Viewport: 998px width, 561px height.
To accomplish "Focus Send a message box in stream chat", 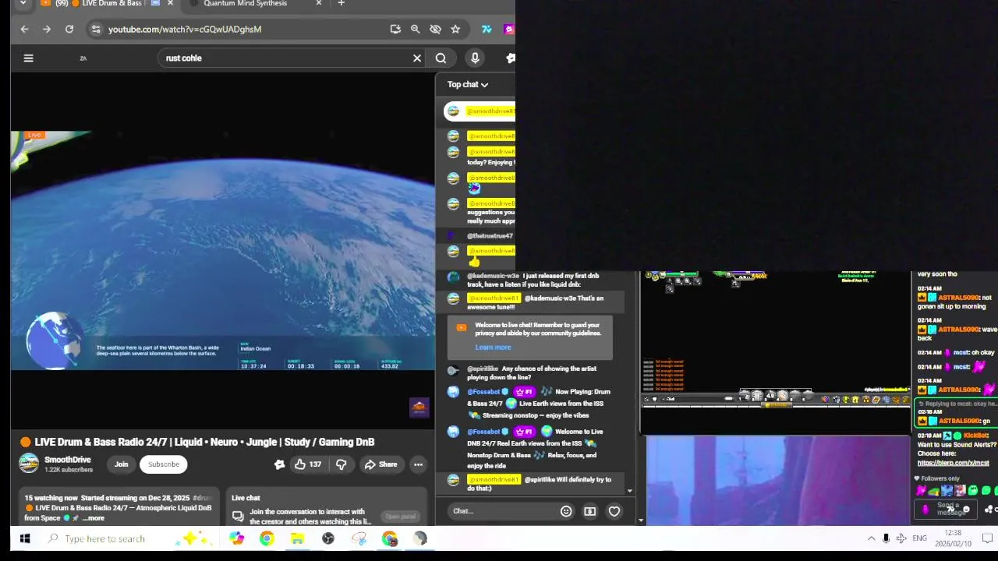I will pyautogui.click(x=945, y=509).
